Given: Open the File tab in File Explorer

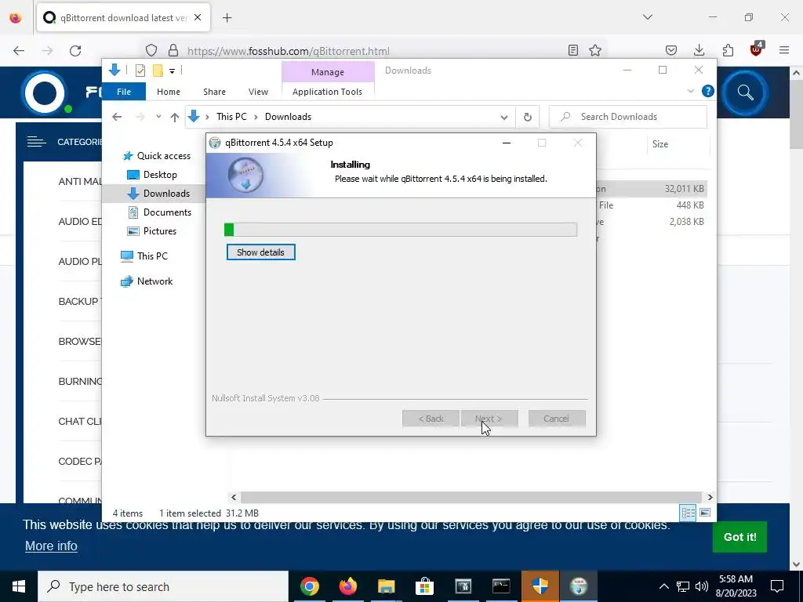Looking at the screenshot, I should tap(124, 92).
